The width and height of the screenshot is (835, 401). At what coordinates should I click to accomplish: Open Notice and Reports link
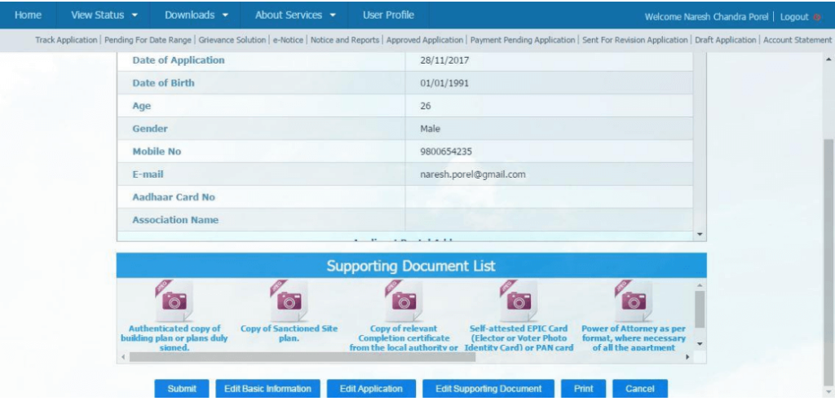(x=345, y=40)
